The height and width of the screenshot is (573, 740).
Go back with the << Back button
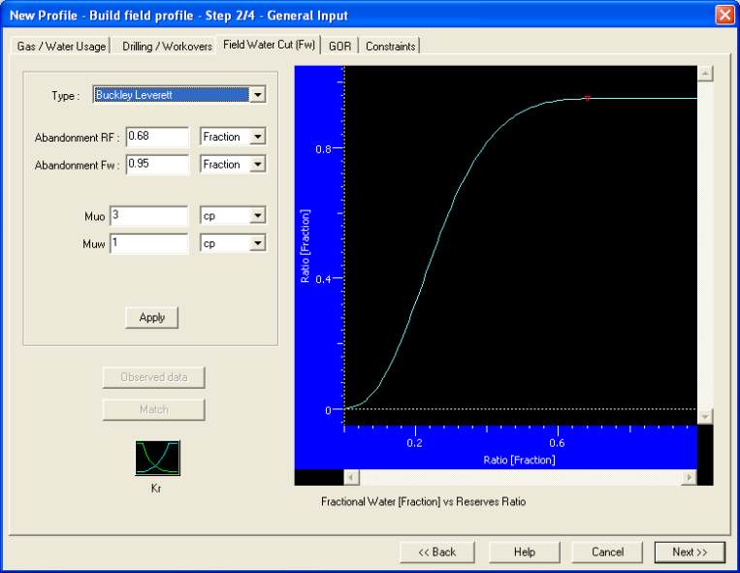tap(436, 552)
